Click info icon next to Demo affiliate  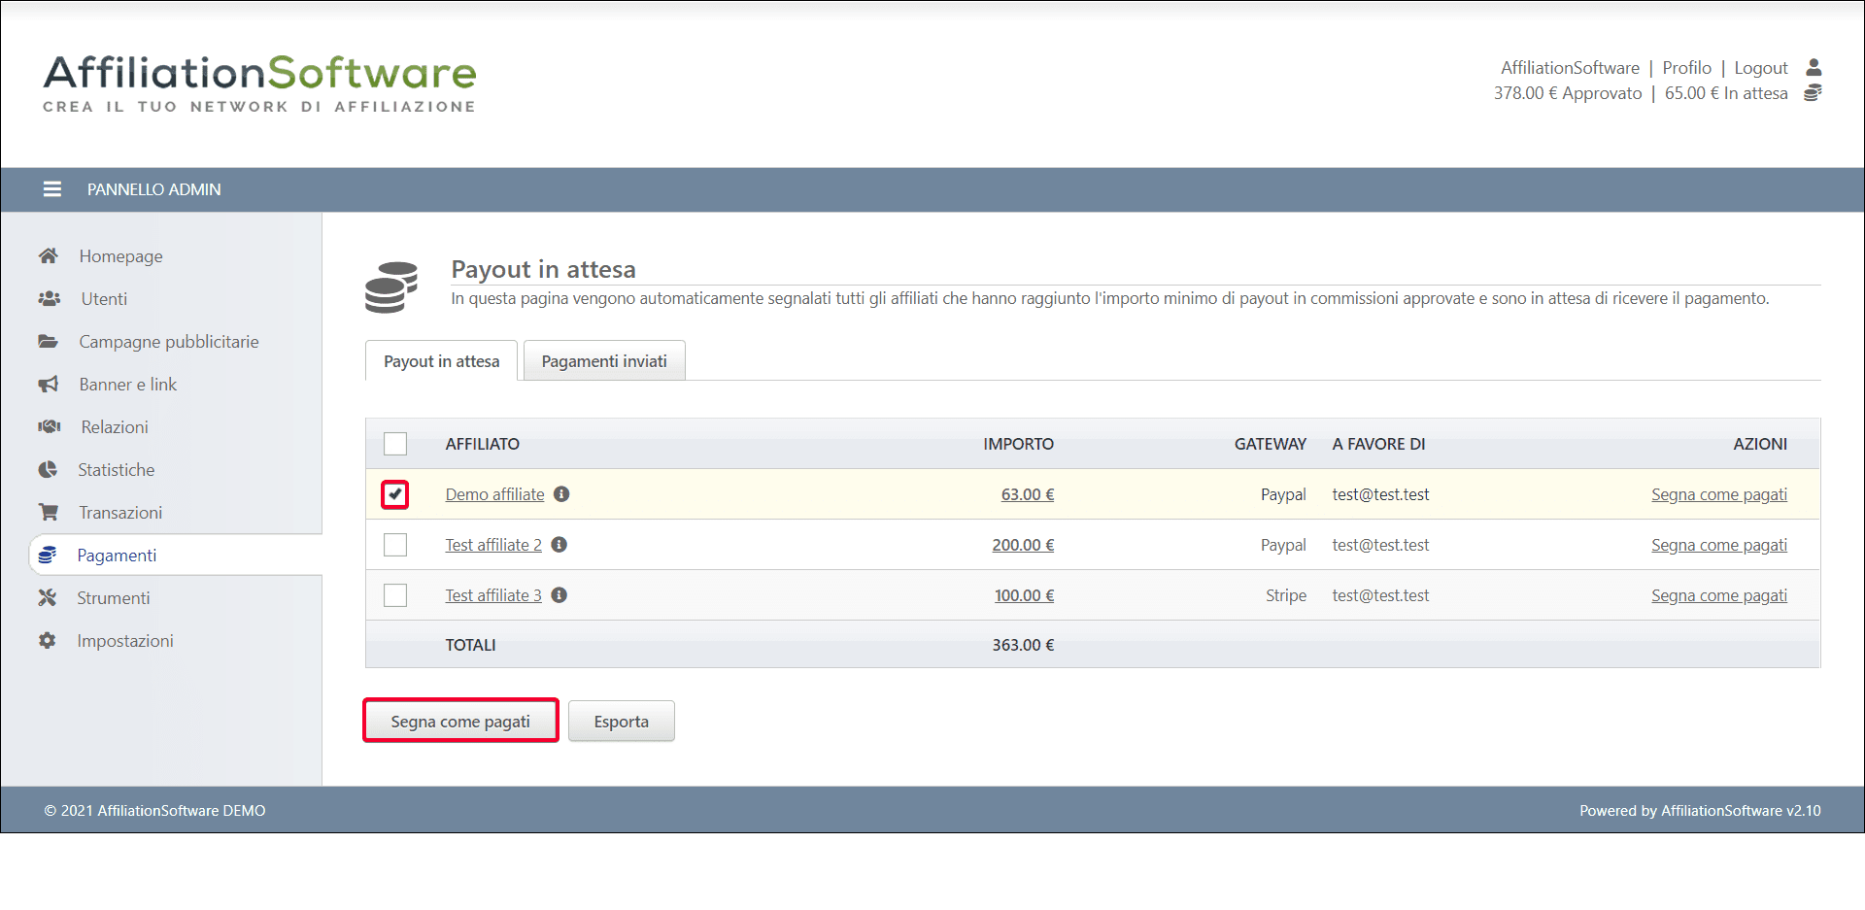pyautogui.click(x=561, y=494)
